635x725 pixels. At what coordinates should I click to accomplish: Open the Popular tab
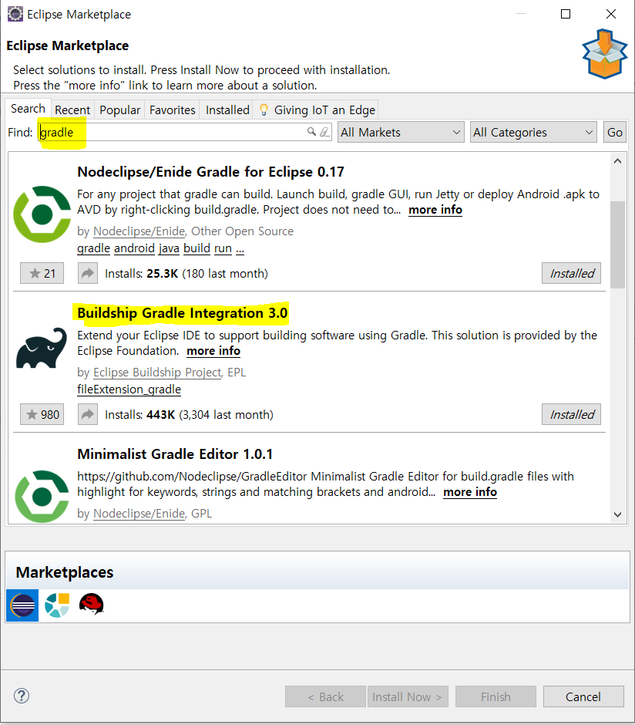pos(119,110)
